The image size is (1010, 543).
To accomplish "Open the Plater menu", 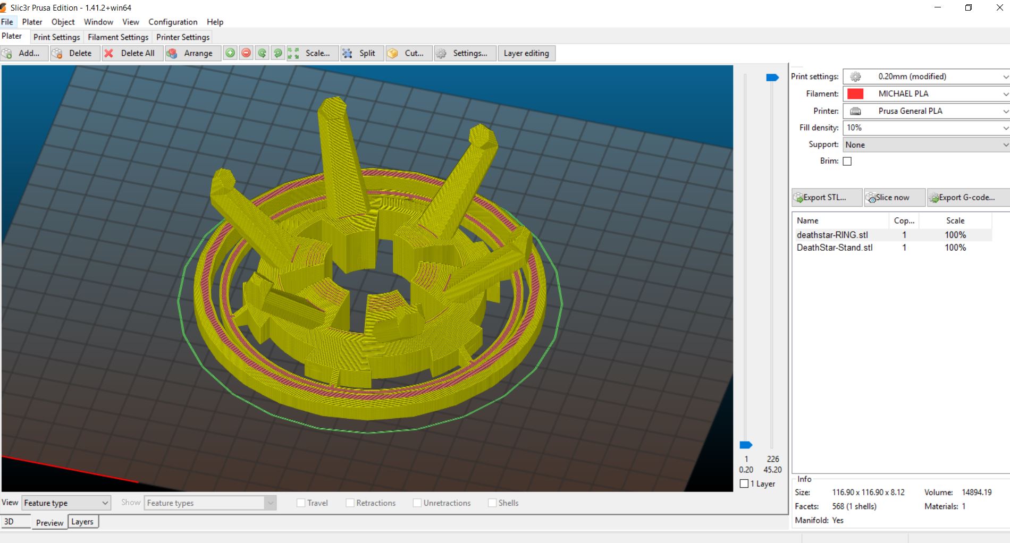I will pyautogui.click(x=32, y=22).
